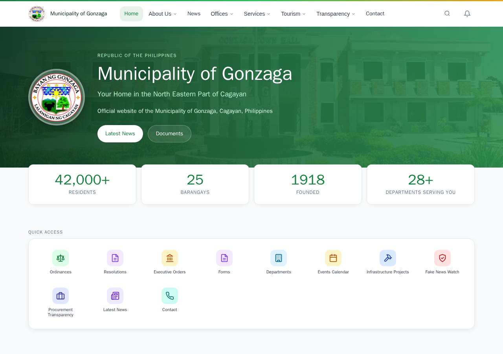
Task: Expand the Tourism dropdown menu
Action: (x=293, y=14)
